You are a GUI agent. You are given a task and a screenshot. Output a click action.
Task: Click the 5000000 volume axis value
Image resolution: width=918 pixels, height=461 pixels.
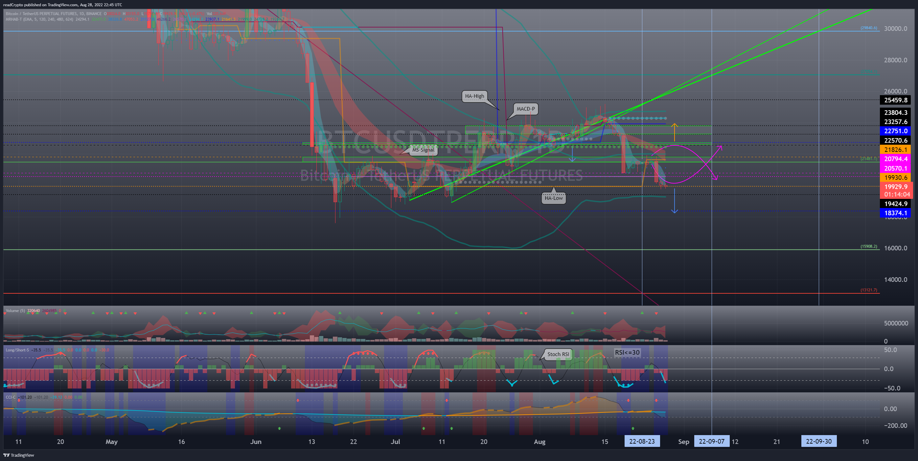point(896,323)
